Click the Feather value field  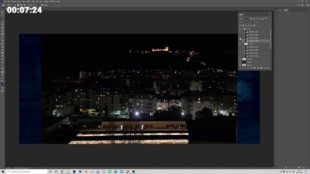tap(36, 5)
